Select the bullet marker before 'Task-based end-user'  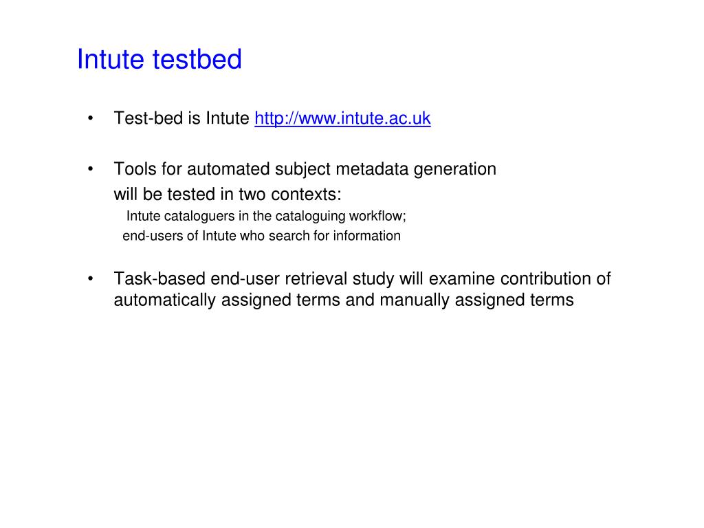point(91,279)
